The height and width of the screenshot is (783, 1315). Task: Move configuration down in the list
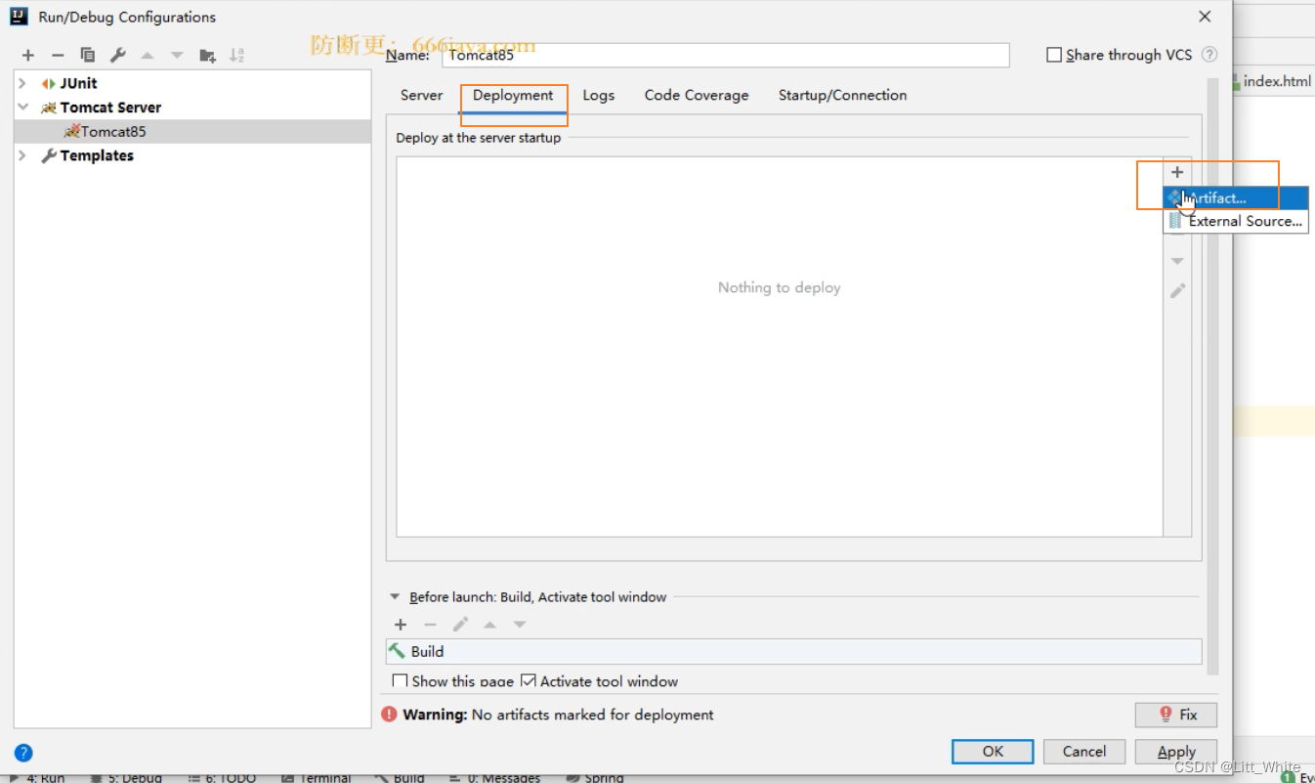click(177, 56)
